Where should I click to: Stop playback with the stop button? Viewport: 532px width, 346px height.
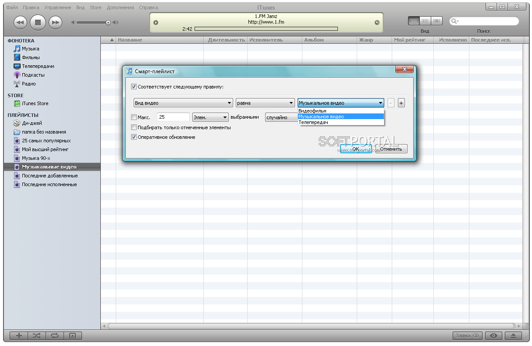(38, 22)
